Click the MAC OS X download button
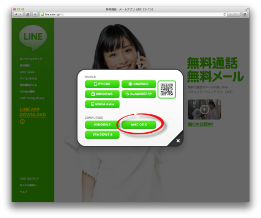 139,124
